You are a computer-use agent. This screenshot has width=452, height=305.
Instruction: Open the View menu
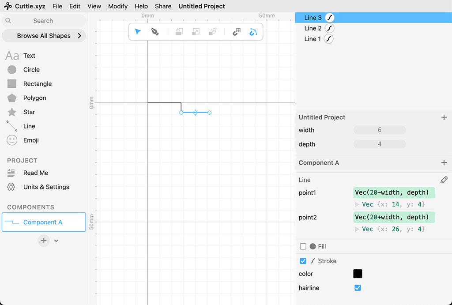point(94,6)
